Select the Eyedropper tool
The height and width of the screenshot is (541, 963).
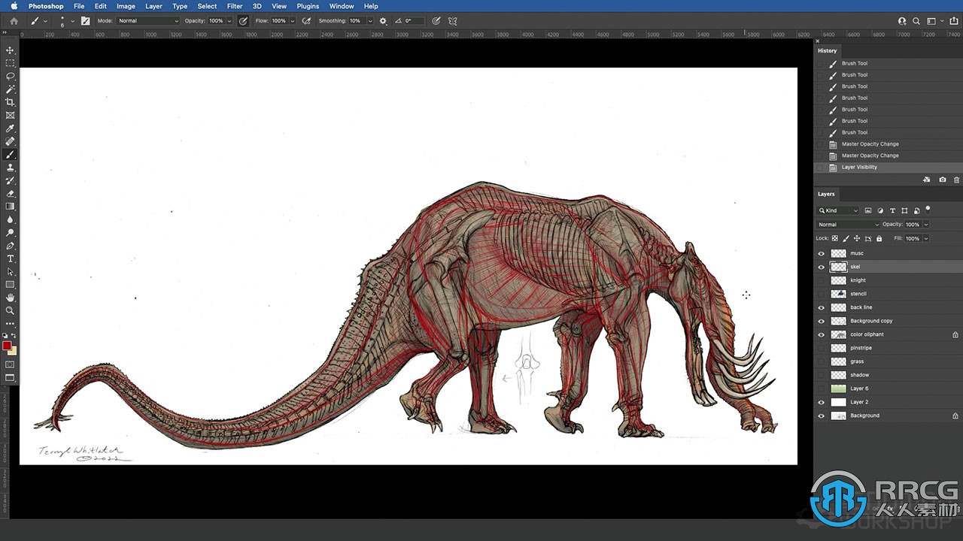coord(10,128)
